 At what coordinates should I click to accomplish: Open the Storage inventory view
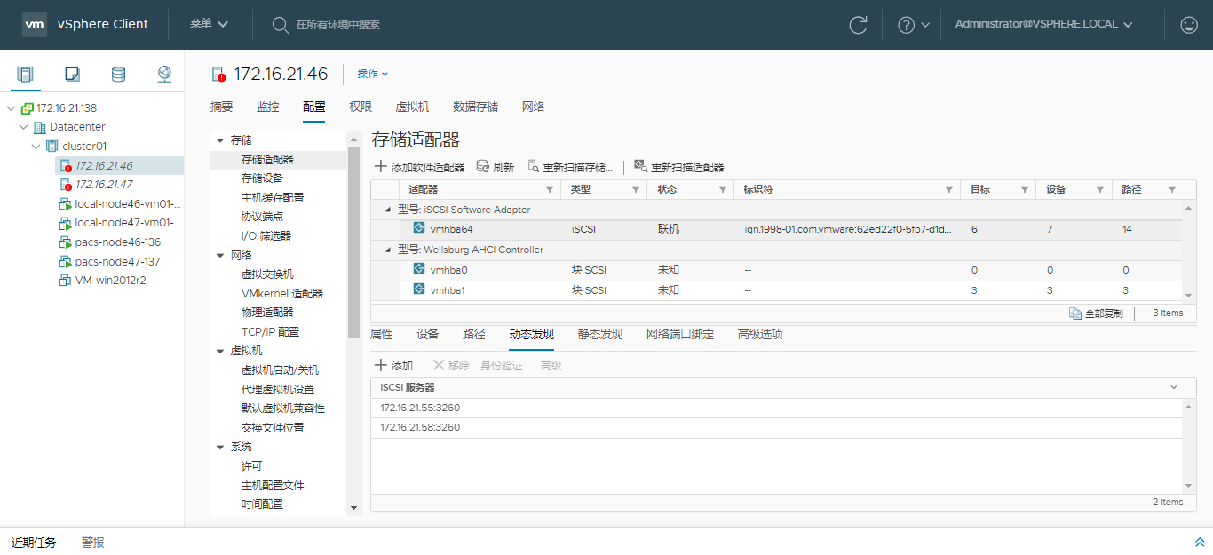click(x=118, y=75)
